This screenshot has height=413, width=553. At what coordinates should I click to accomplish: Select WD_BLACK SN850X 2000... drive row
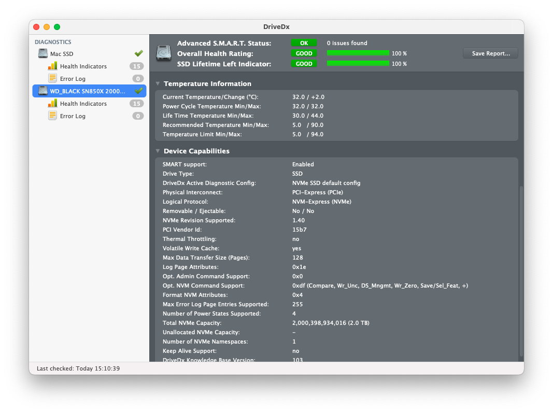(89, 91)
